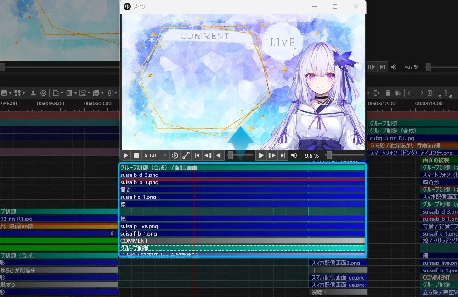Click the character person icon in timeline toolbar

pos(33,93)
